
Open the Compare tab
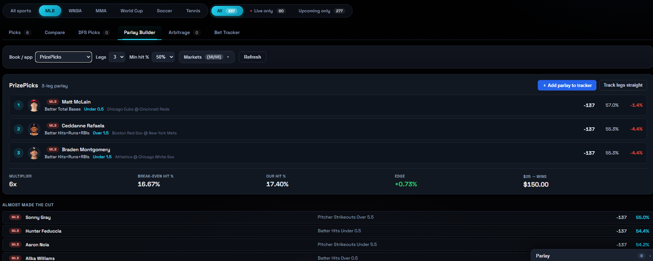pyautogui.click(x=55, y=33)
